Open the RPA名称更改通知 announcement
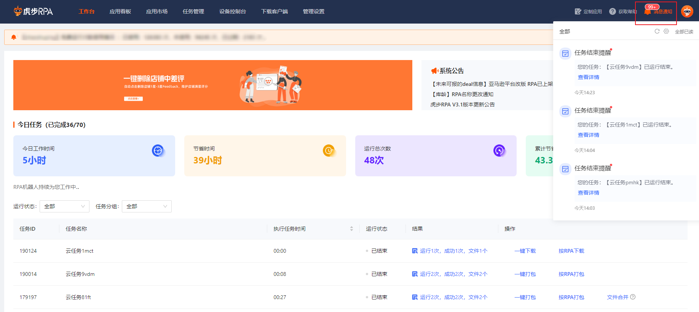The height and width of the screenshot is (312, 699). [x=462, y=94]
